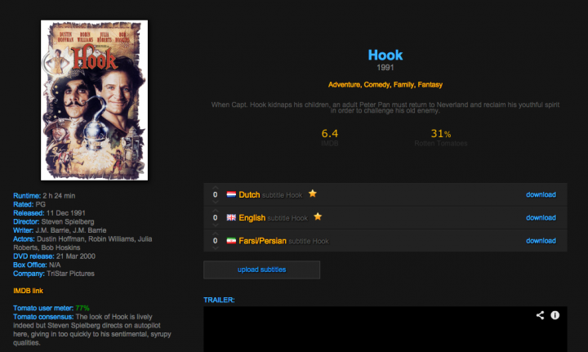Image resolution: width=588 pixels, height=352 pixels.
Task: Downvote the Dutch subtitle row
Action: (216, 202)
